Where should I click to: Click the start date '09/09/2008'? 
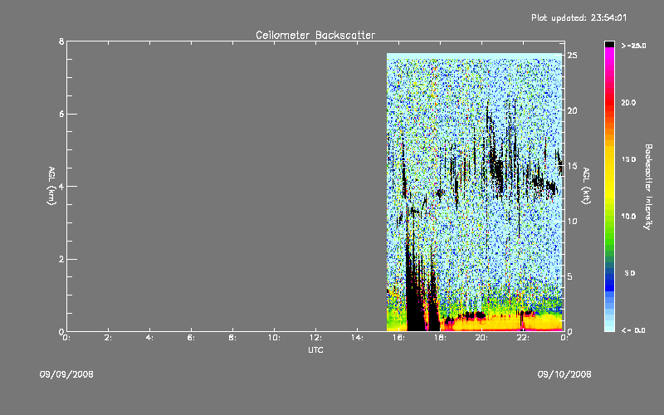66,374
